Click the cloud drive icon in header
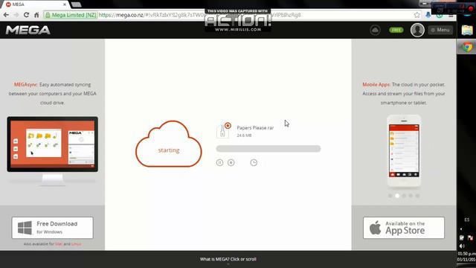Screen dimensions: 476x268 pyautogui.click(x=375, y=30)
